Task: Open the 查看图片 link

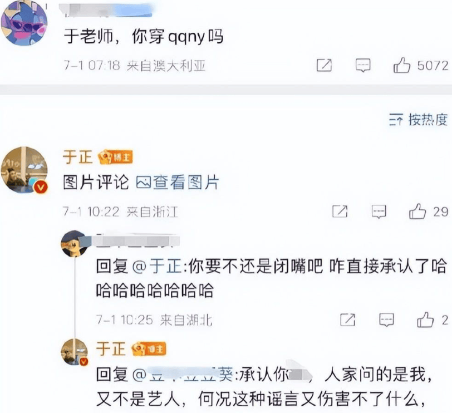Action: pos(177,182)
